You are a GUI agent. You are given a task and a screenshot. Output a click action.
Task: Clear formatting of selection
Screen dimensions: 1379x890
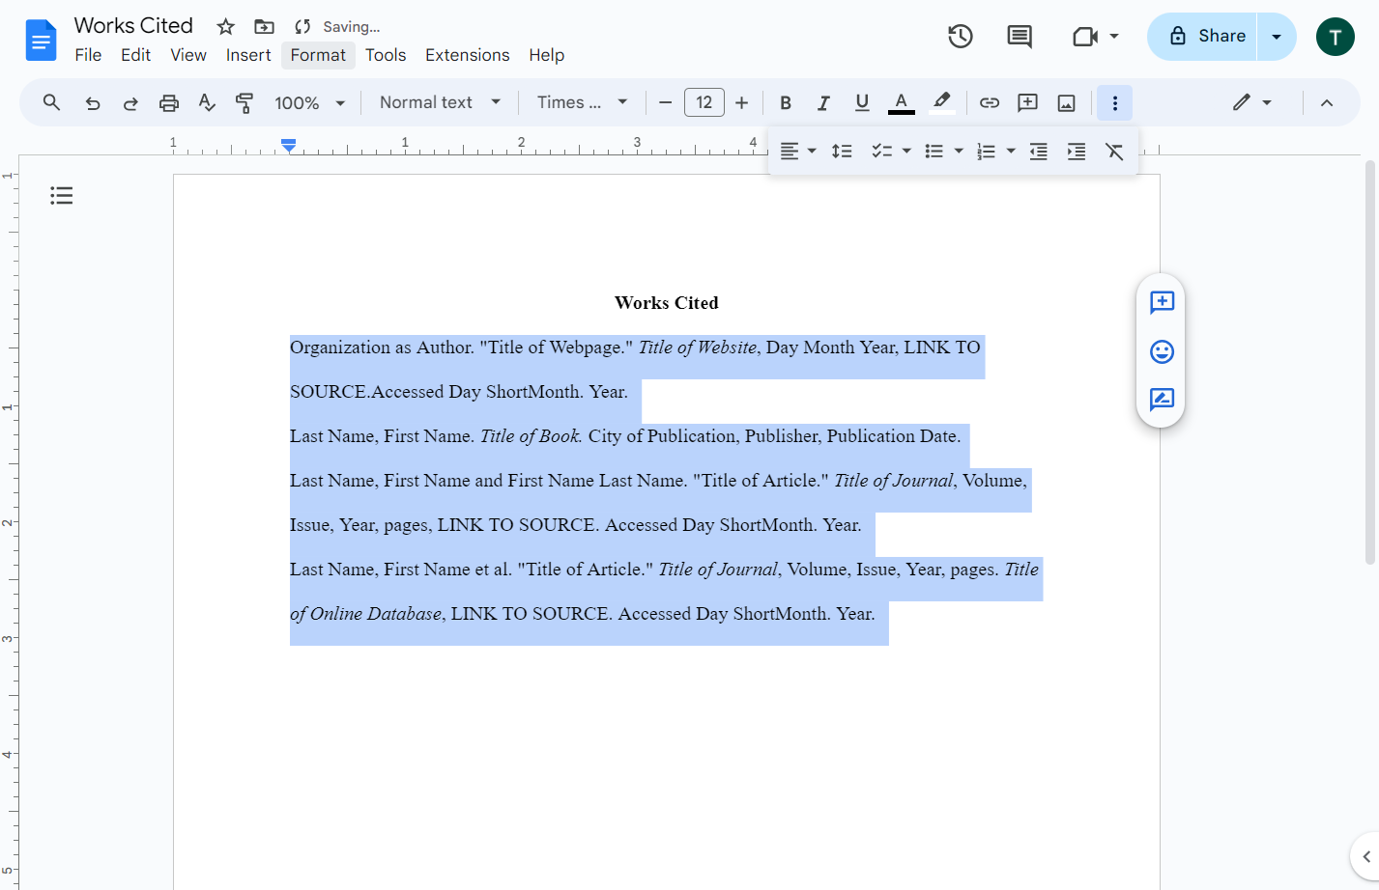(x=1114, y=152)
